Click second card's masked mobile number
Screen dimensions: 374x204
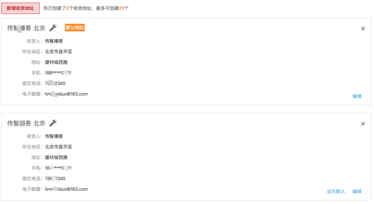[x=58, y=168]
